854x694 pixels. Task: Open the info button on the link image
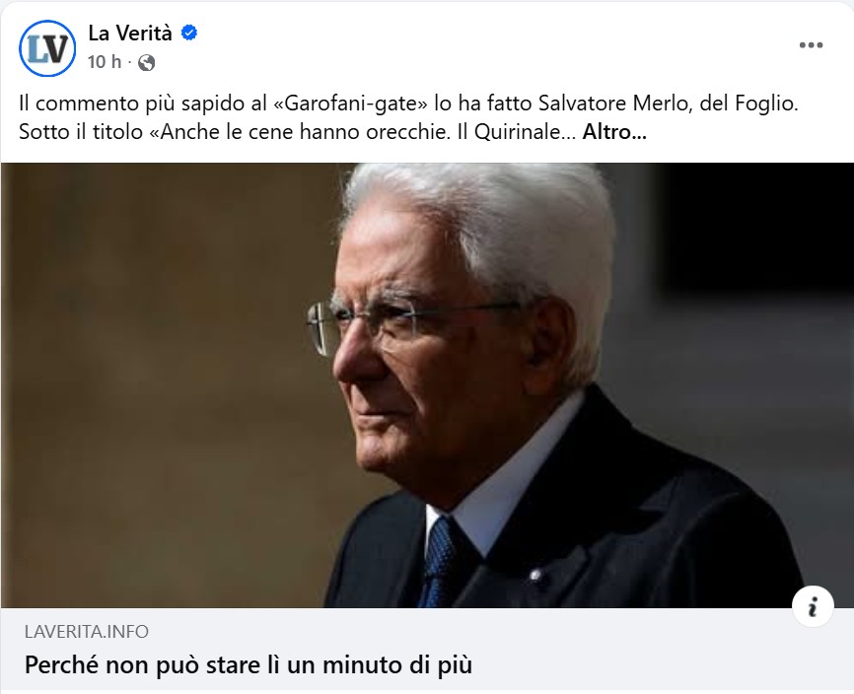[x=813, y=606]
